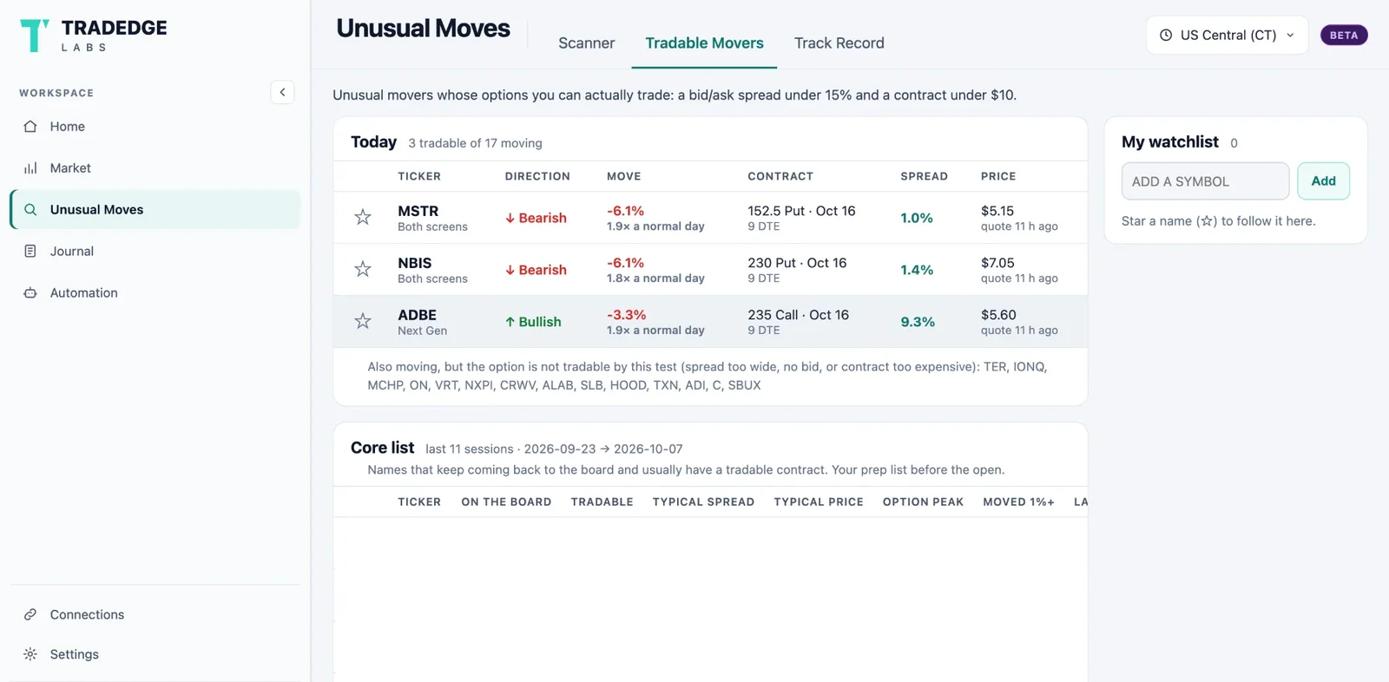
Task: Select the Tradable Movers tab
Action: pos(704,43)
